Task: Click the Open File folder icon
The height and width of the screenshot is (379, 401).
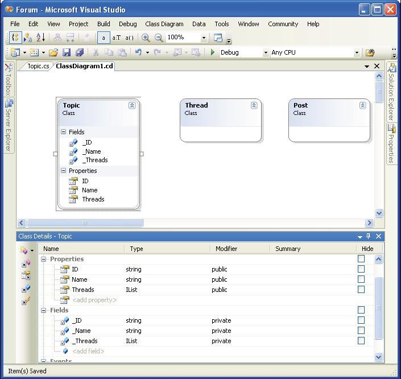Action: click(x=53, y=52)
